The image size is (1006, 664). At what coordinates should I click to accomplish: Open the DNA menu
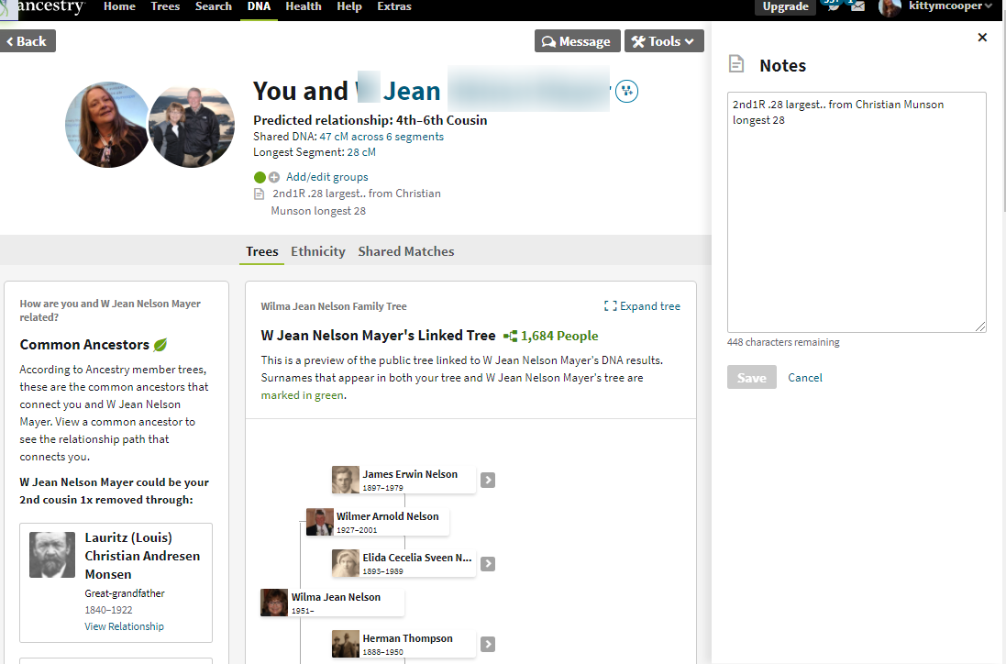coord(260,6)
